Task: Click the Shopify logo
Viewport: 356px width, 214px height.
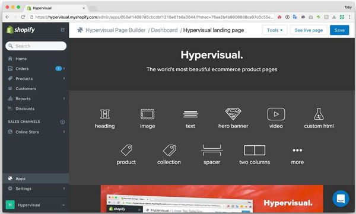Action: (x=21, y=30)
